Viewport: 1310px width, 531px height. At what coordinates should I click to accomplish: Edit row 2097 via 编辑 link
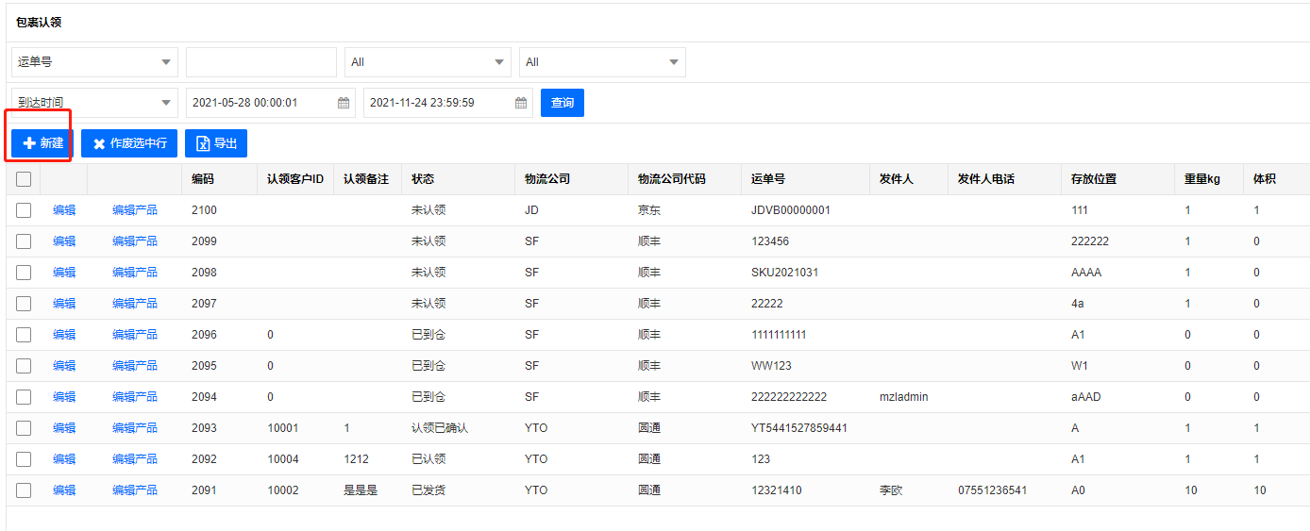(64, 304)
